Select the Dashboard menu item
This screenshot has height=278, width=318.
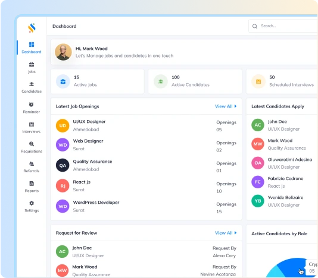(32, 48)
